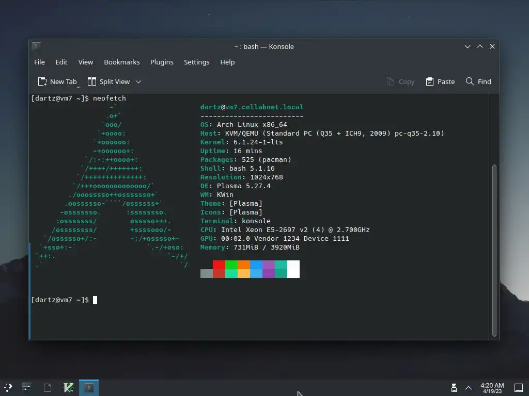Screen dimensions: 529x396
Task: Click the 'Packages: 525 (pacman)' line
Action: pos(245,160)
